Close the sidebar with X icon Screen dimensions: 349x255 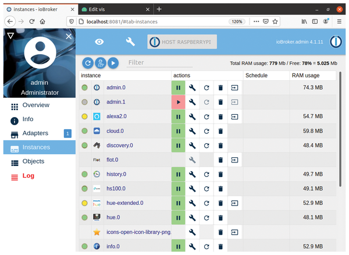pos(69,36)
